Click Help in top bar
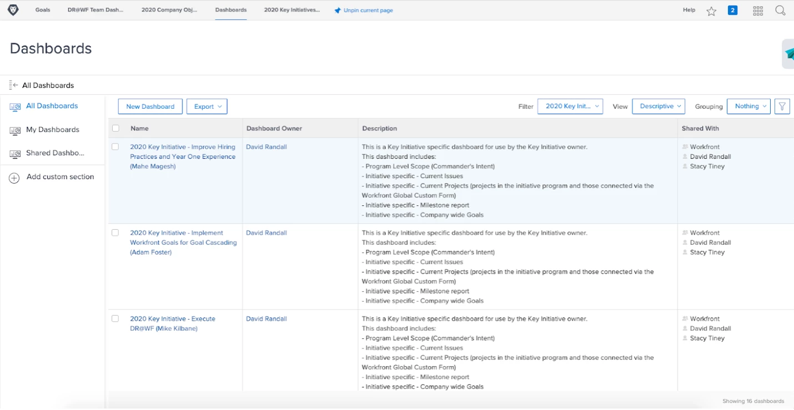 point(689,10)
